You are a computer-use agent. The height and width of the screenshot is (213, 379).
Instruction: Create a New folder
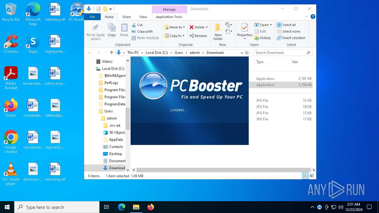point(218,31)
